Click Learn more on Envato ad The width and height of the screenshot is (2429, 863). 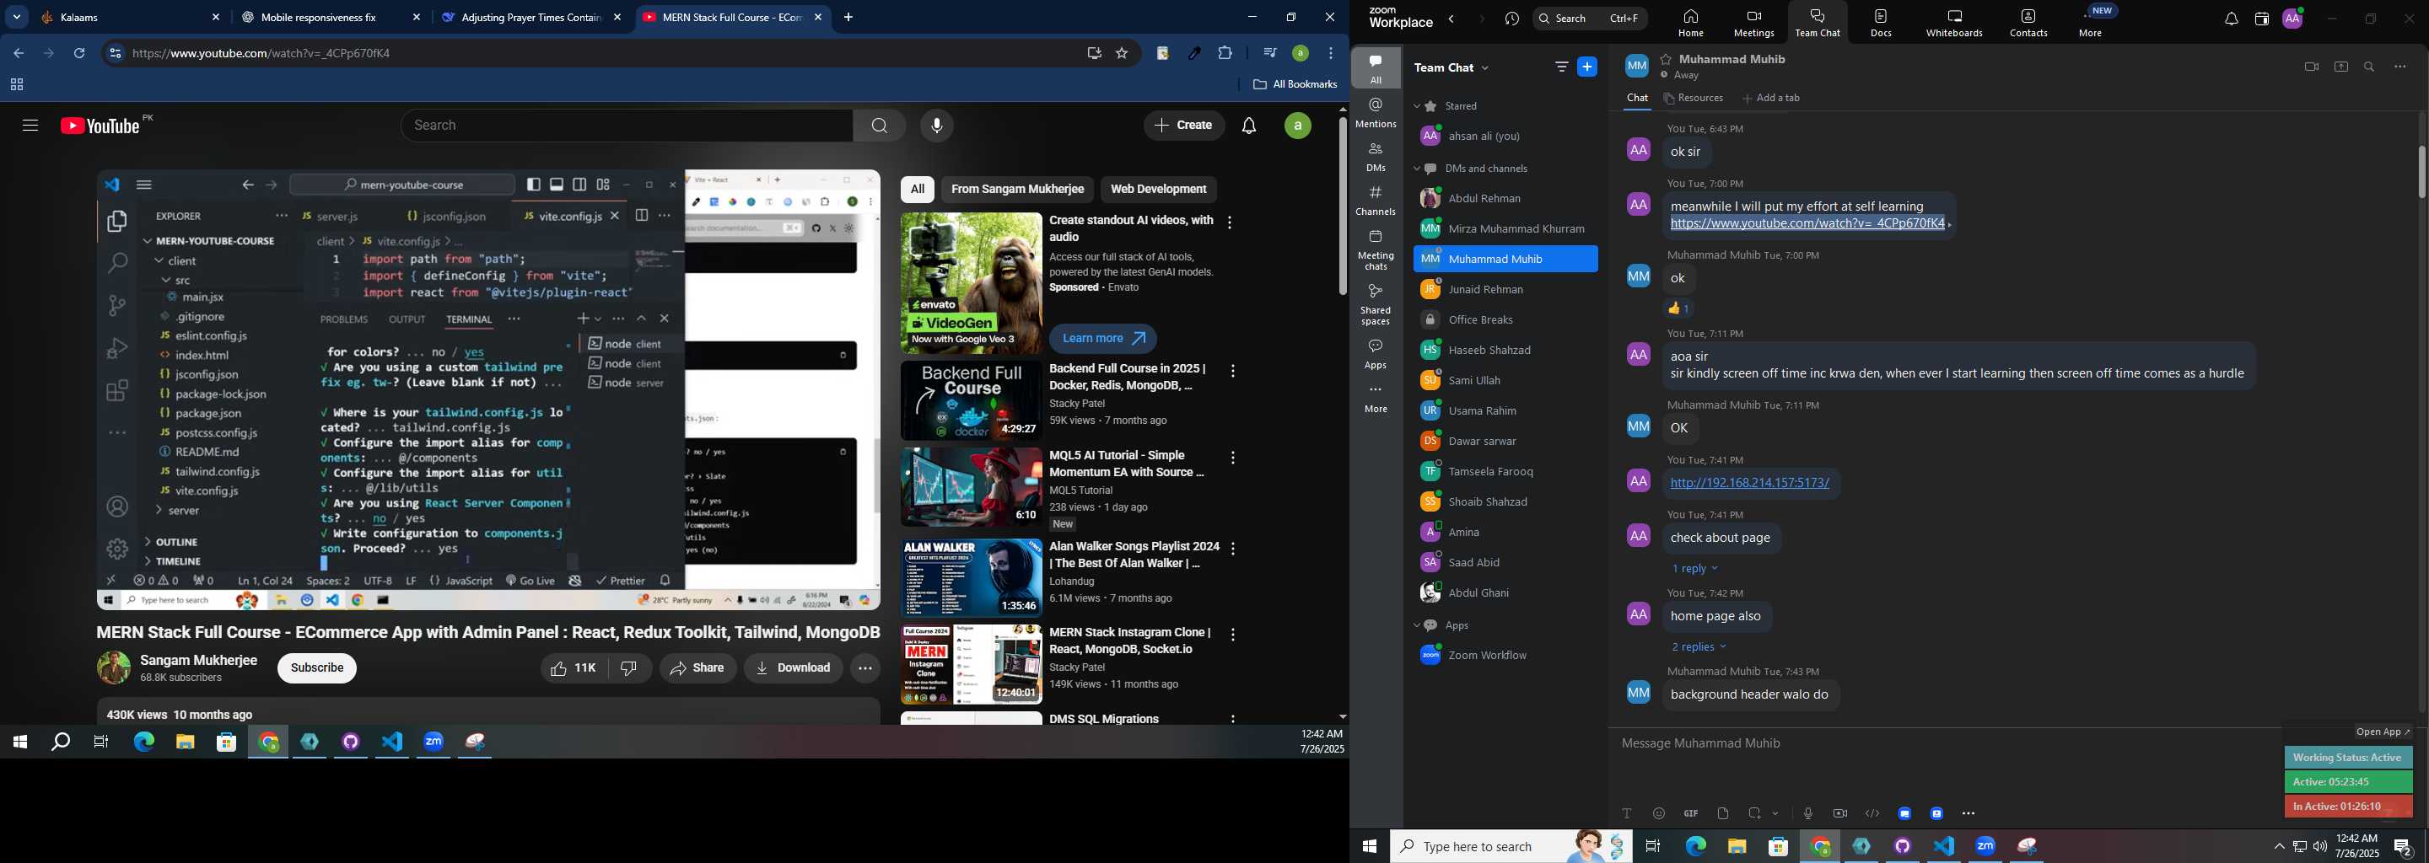point(1102,338)
